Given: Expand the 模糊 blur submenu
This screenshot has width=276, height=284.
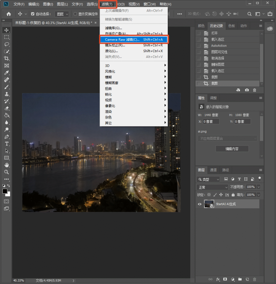Looking at the screenshot, I should tap(134, 77).
